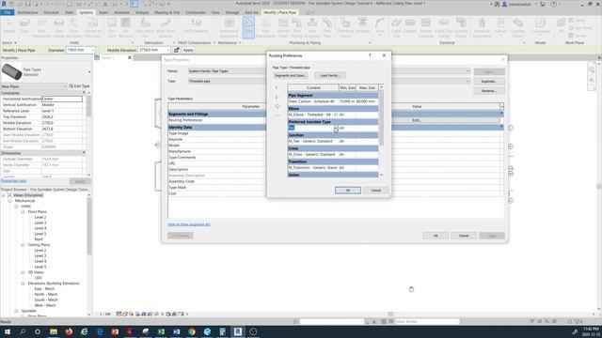Screen dimensions: 602x338
Task: Click Edit Type in Properties palette
Action: 79,86
